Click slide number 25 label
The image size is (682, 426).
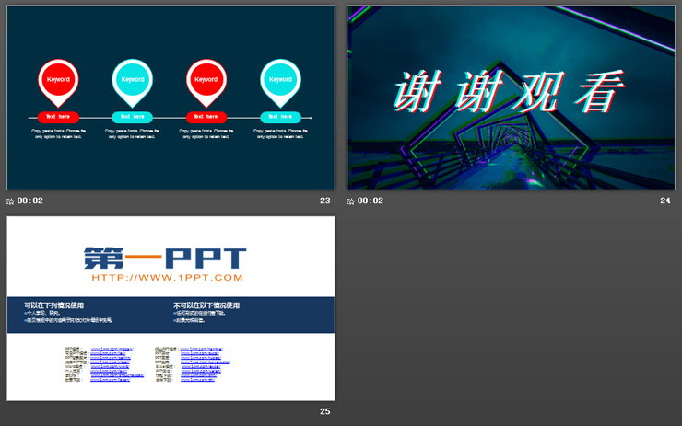click(x=324, y=411)
